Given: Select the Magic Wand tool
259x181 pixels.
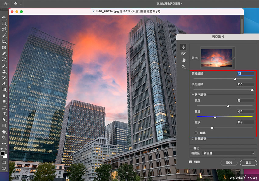Looking at the screenshot, I should click(4, 36).
